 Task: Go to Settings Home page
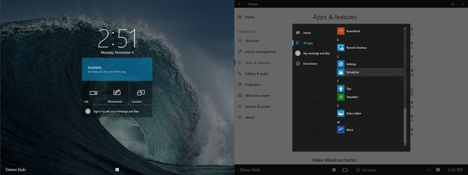pos(246,17)
